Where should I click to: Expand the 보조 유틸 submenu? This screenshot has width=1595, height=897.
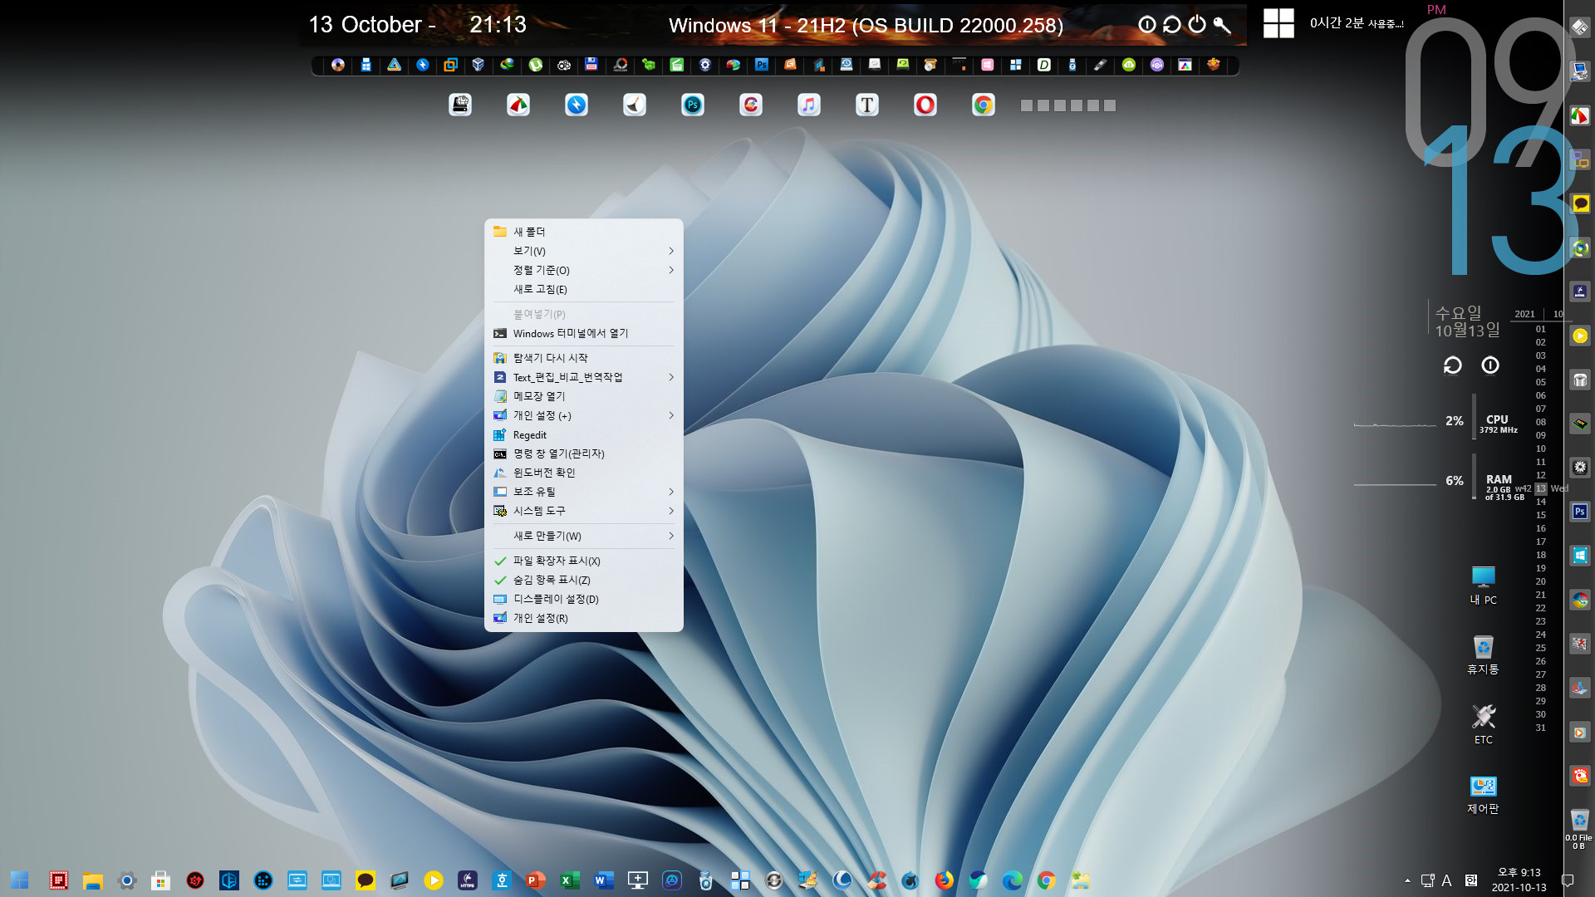pos(584,492)
